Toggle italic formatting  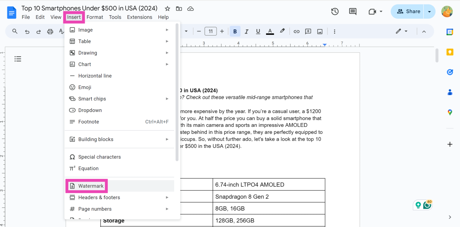[246, 31]
